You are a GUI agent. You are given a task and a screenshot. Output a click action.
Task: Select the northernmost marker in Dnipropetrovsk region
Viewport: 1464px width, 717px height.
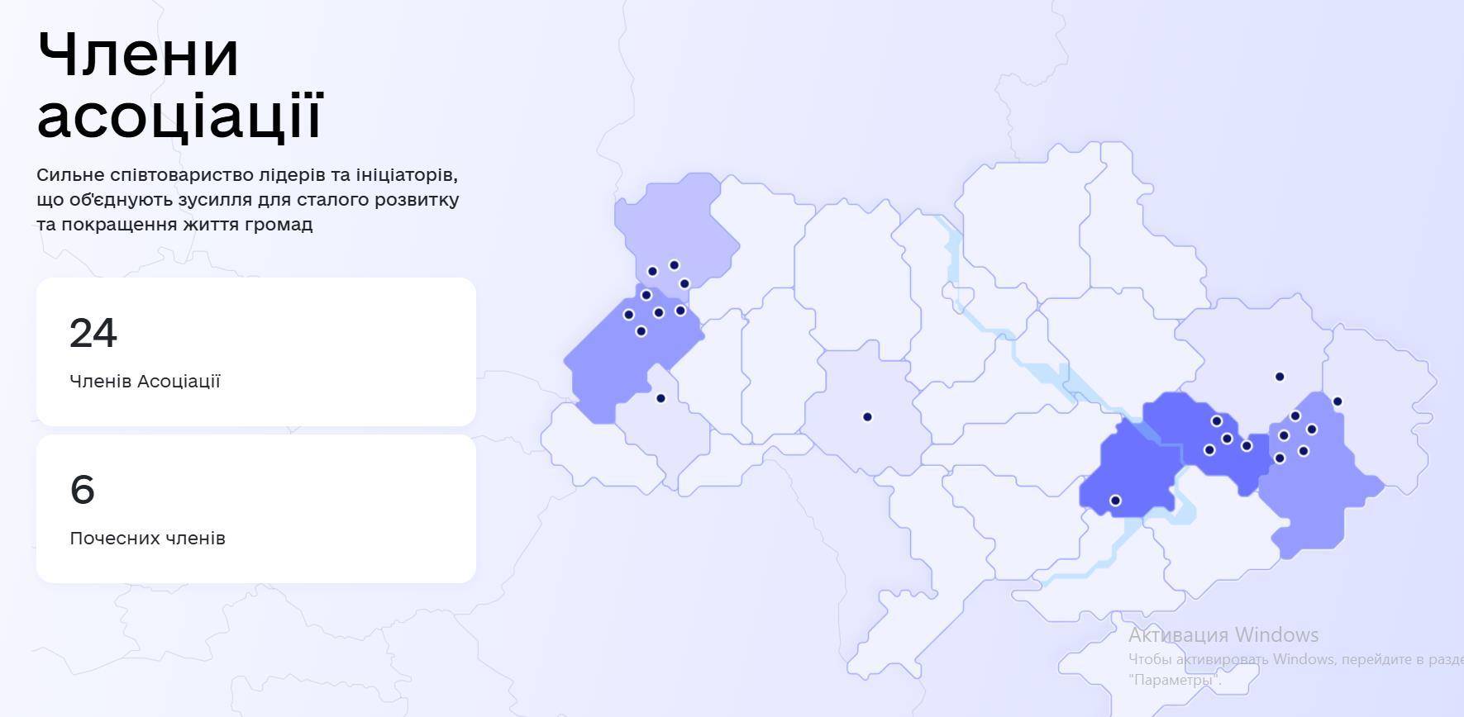(x=1216, y=421)
